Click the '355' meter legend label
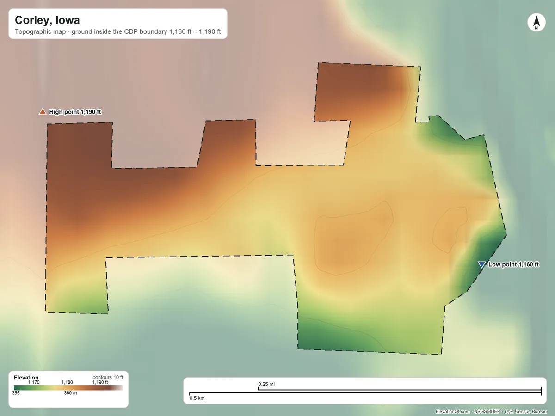The image size is (555, 416). [x=16, y=393]
